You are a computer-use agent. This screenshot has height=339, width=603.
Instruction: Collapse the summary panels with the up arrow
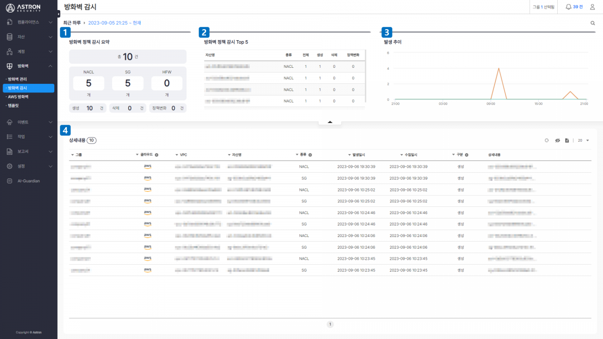coord(330,122)
